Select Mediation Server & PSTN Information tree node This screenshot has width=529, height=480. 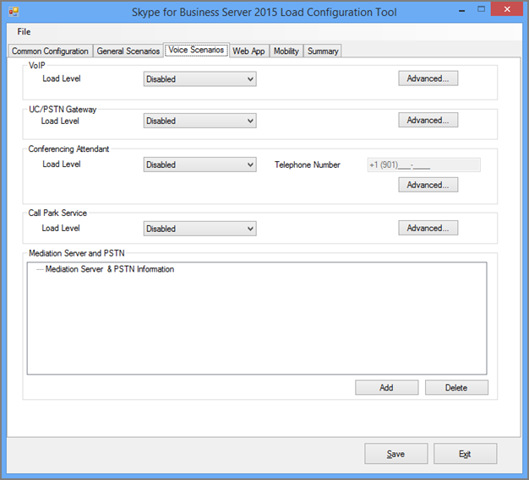click(x=110, y=269)
